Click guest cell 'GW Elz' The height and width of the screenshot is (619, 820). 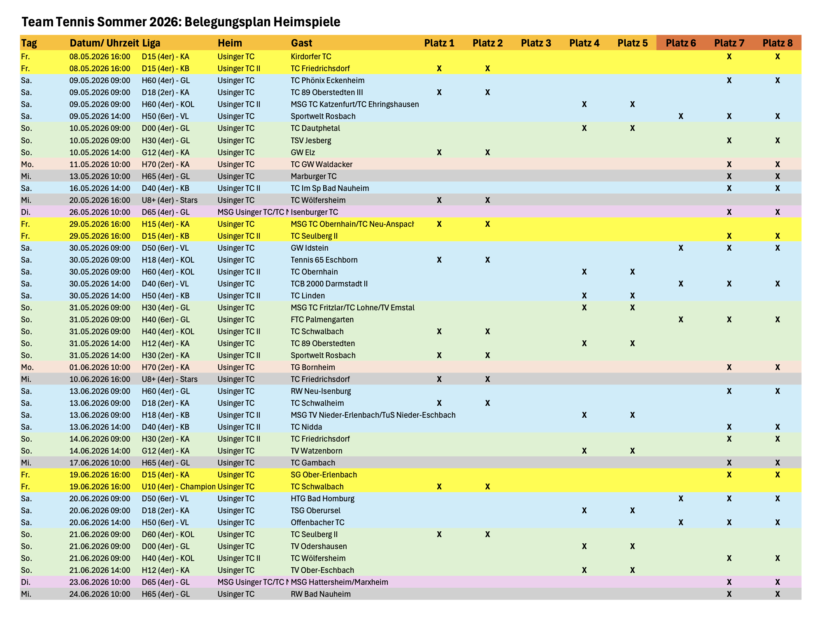303,152
